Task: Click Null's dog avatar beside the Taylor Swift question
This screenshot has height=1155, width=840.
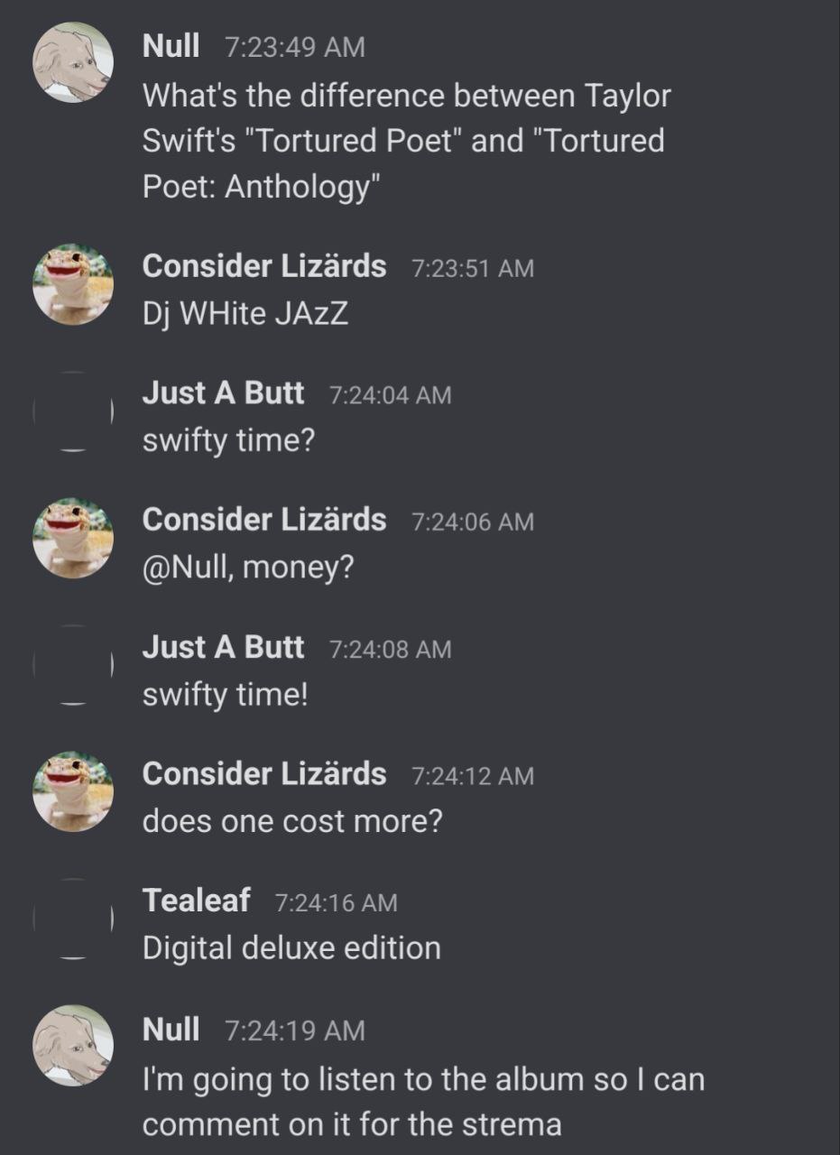Action: [x=73, y=62]
